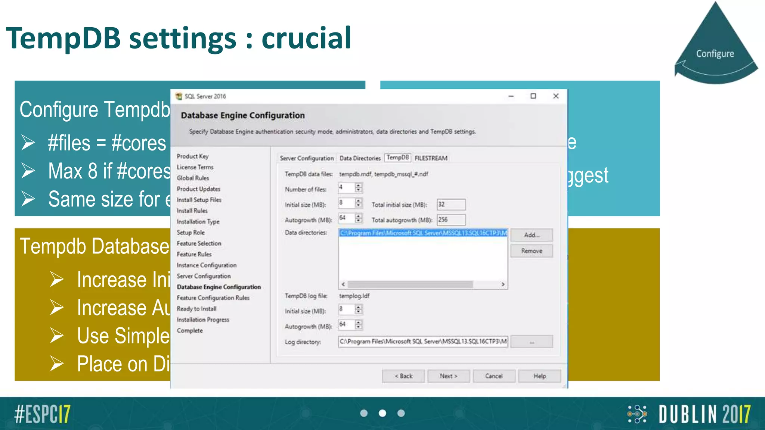Viewport: 765px width, 430px height.
Task: Select the Feature Selection step
Action: tap(199, 243)
